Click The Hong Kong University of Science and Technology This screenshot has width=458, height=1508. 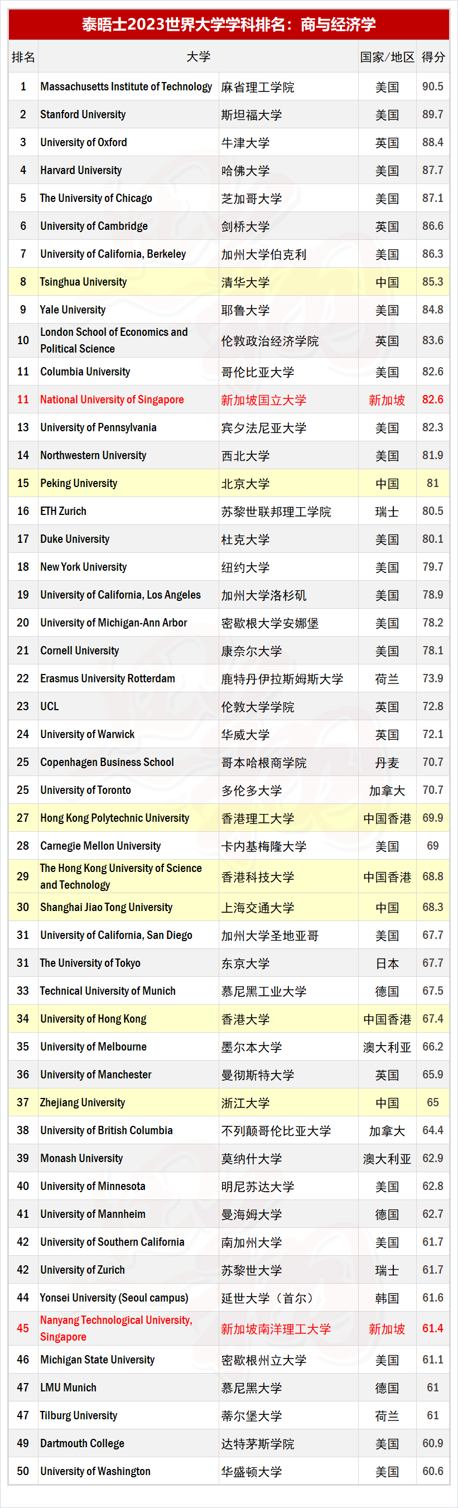pos(120,877)
